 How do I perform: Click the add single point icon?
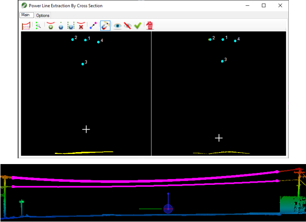tap(61, 26)
